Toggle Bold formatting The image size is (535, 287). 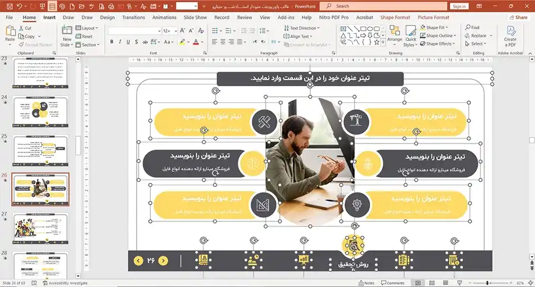pos(111,42)
